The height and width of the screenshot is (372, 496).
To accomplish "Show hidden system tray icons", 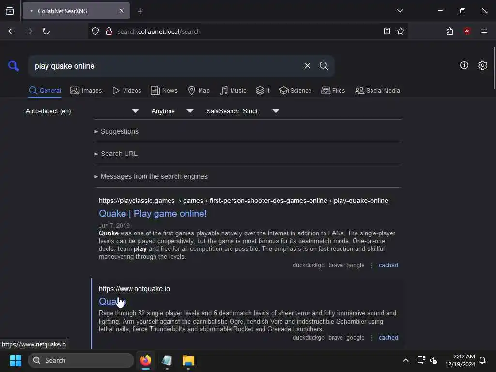I will [x=406, y=360].
